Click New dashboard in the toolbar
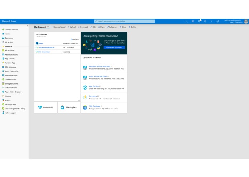Screen dimensions: 249x177 58,27
